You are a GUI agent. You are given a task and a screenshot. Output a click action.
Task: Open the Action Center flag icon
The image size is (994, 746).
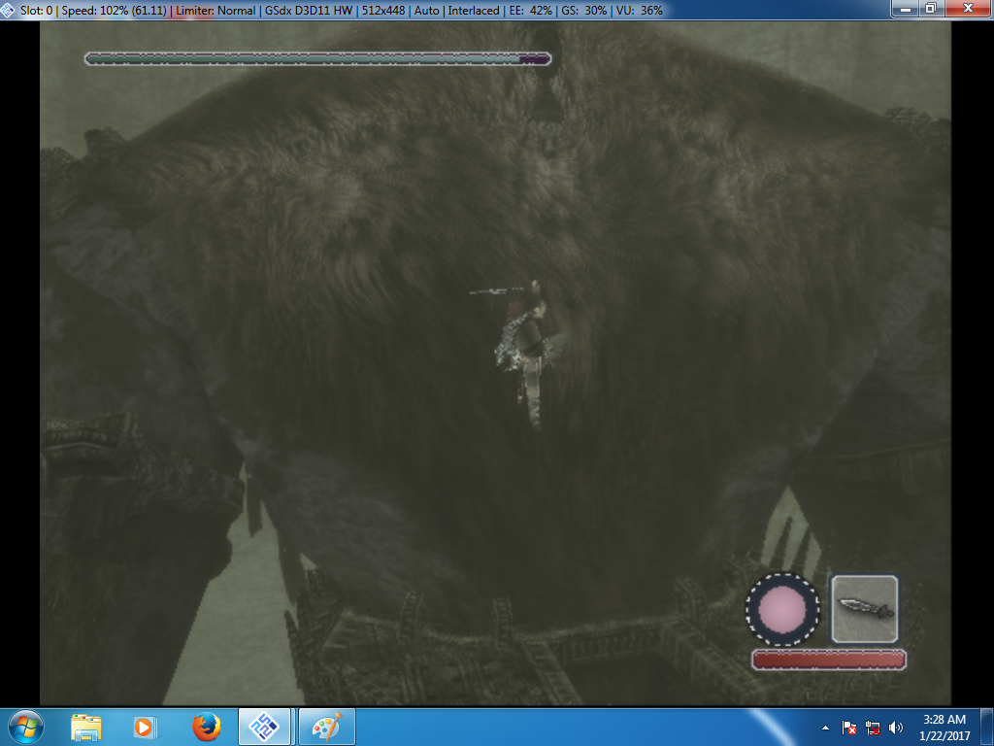point(848,728)
